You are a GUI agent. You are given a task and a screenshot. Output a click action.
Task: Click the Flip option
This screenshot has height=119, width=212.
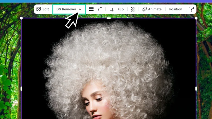click(x=121, y=9)
